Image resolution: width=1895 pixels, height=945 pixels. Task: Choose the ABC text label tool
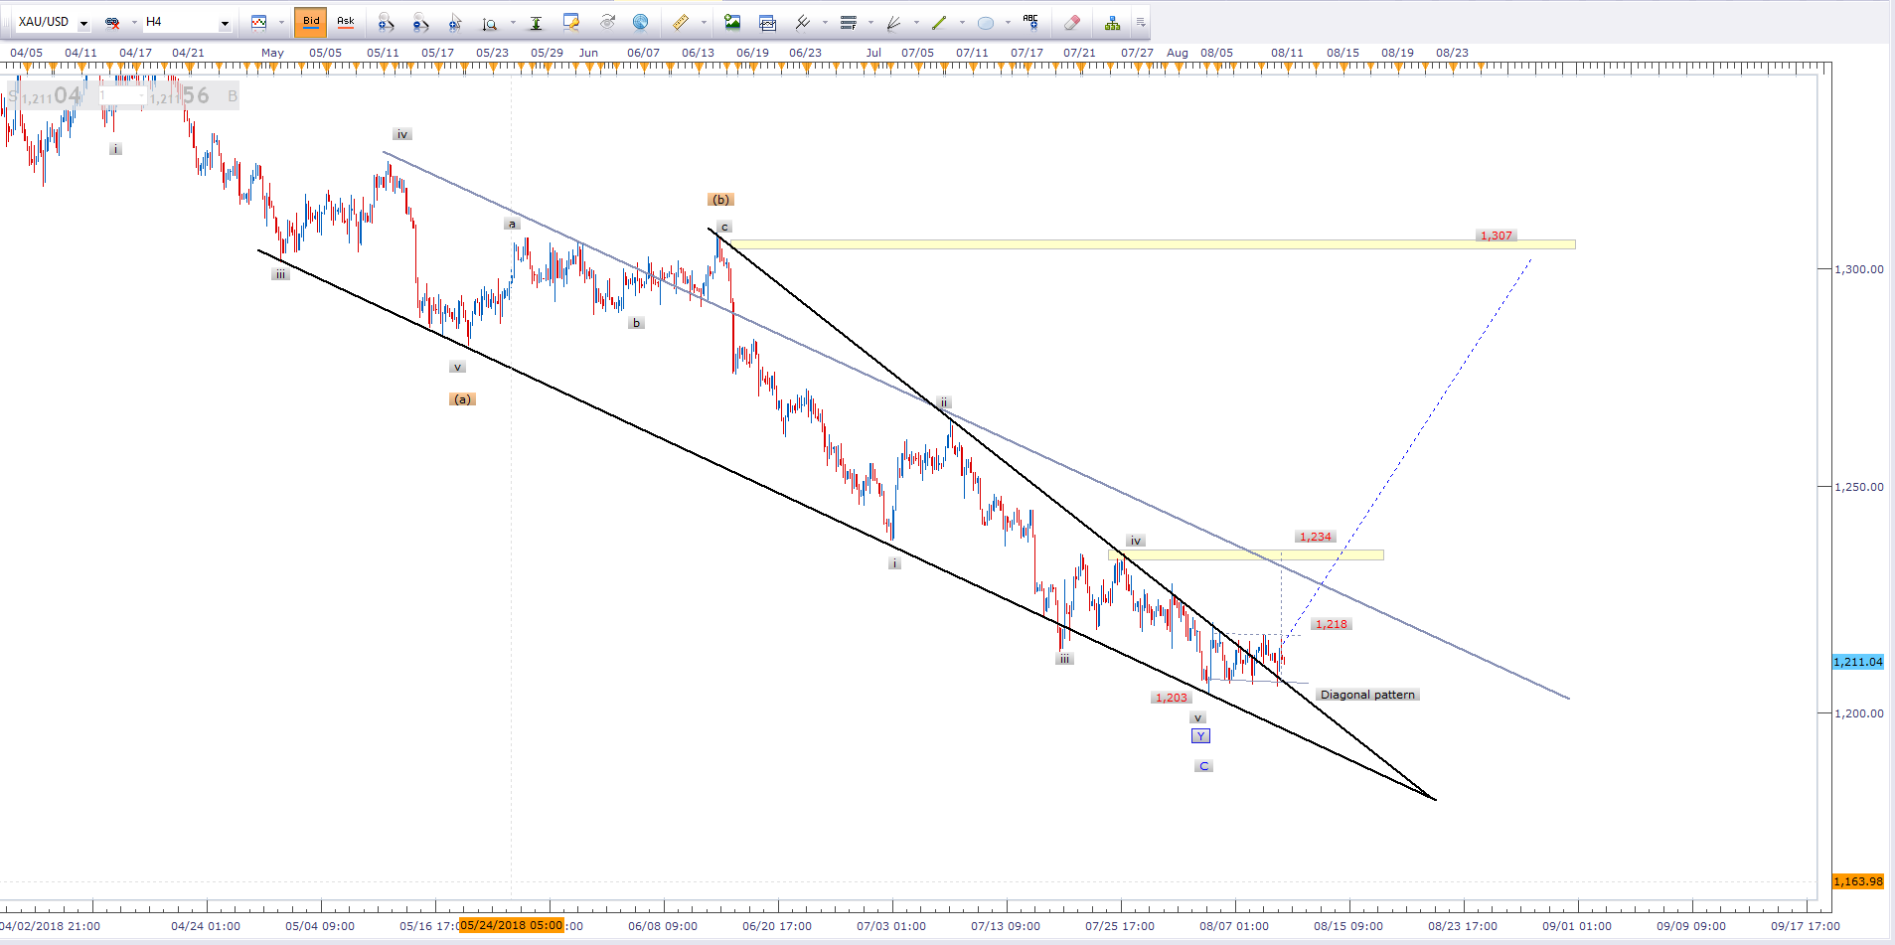coord(1030,22)
